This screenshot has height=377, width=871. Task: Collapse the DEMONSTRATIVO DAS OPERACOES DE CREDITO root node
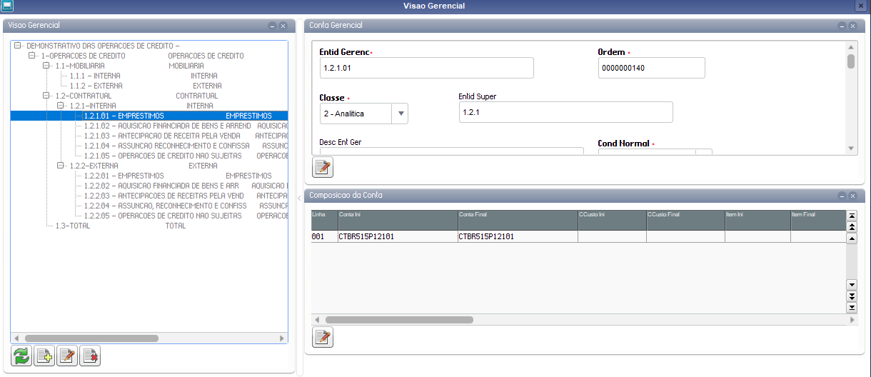click(18, 46)
